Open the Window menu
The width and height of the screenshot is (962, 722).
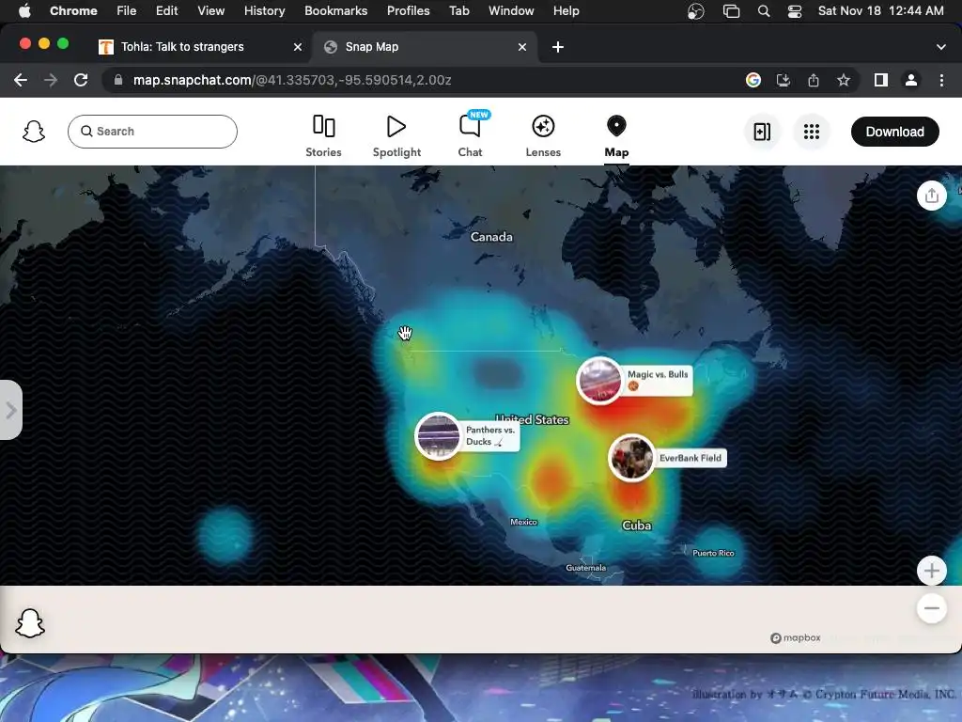[511, 10]
